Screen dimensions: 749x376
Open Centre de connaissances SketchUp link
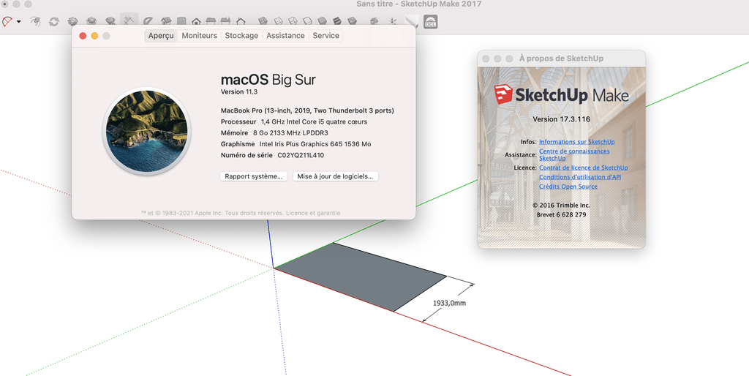(574, 155)
